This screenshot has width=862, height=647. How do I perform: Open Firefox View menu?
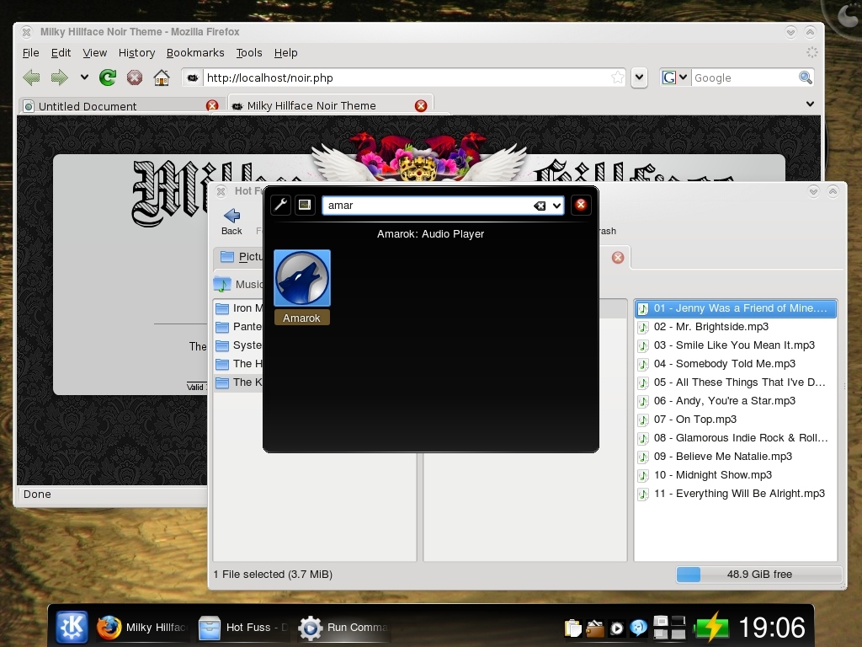pyautogui.click(x=94, y=53)
